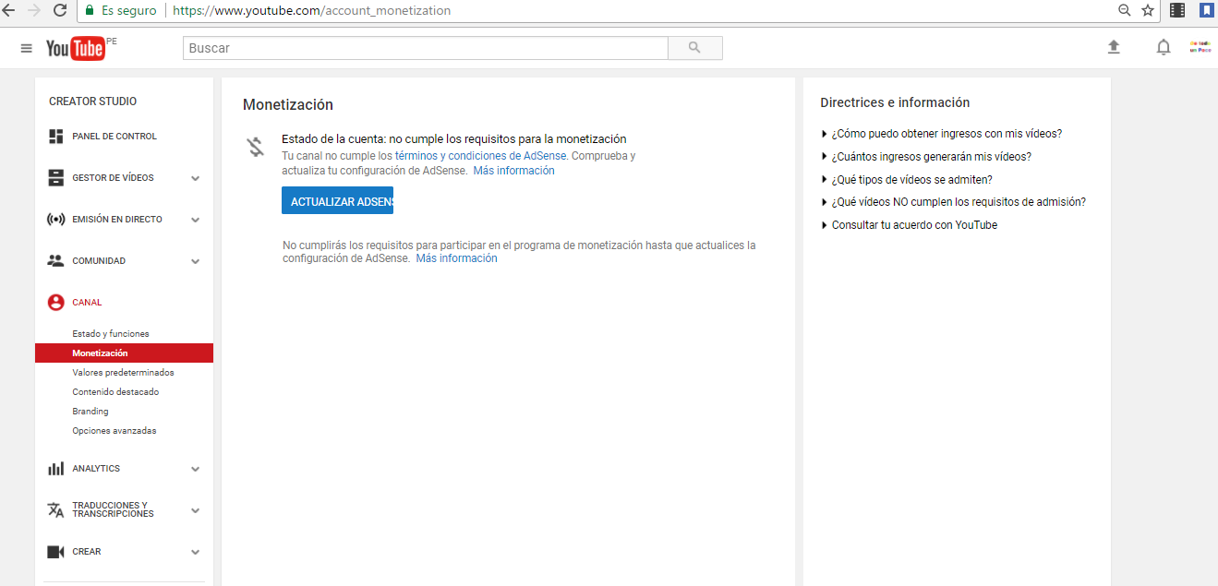Click the browser address bar URL
The image size is (1218, 586).
311,11
